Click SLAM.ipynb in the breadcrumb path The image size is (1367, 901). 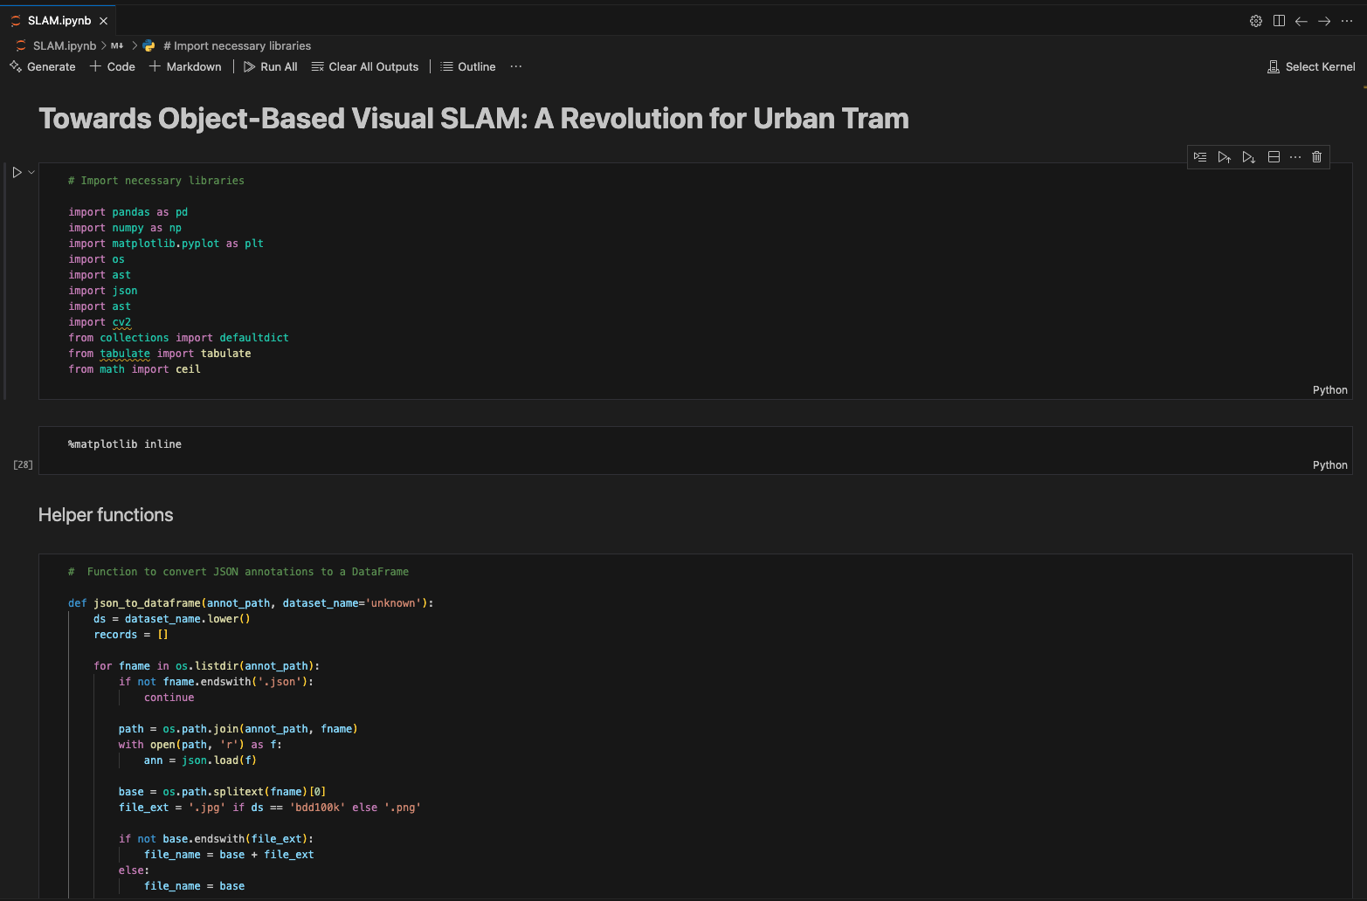click(64, 46)
